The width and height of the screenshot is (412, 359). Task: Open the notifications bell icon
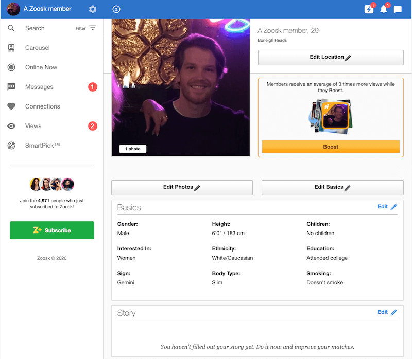click(384, 9)
